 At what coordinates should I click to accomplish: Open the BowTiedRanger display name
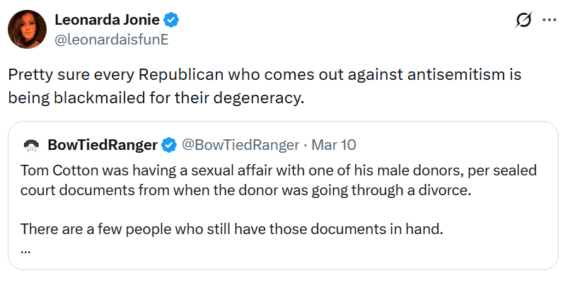[x=103, y=146]
